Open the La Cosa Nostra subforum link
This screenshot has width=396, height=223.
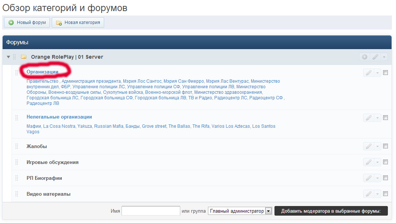click(x=59, y=126)
